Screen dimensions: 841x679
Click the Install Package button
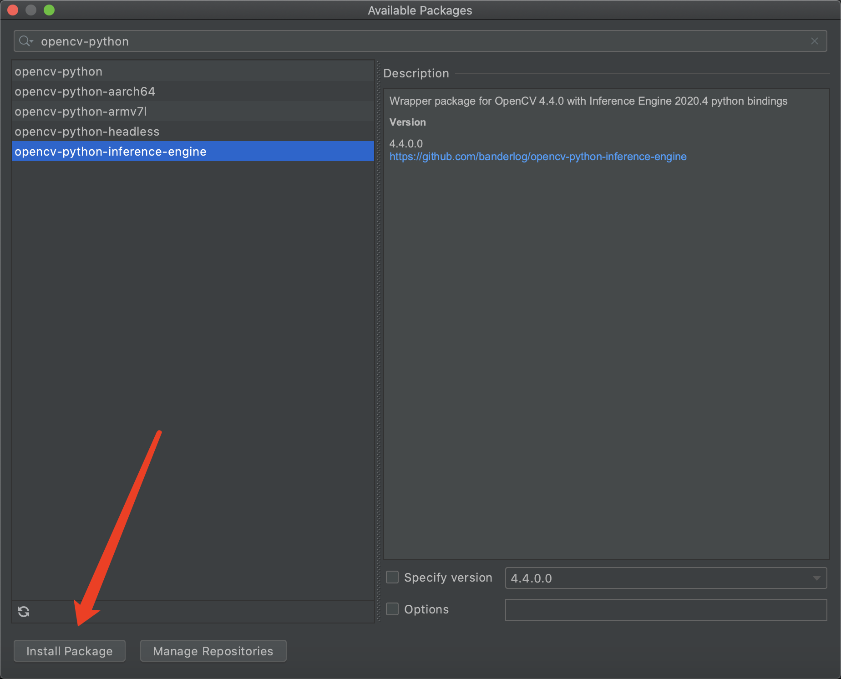70,651
